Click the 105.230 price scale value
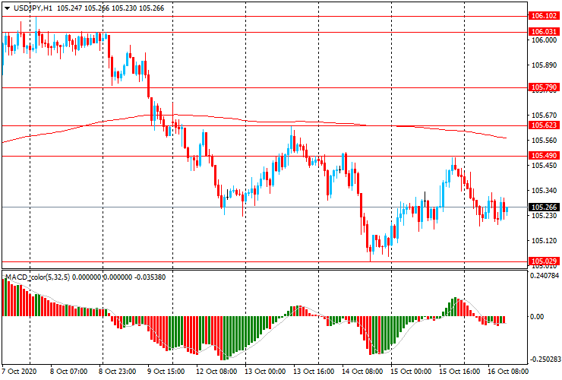The image size is (562, 380). pyautogui.click(x=544, y=216)
